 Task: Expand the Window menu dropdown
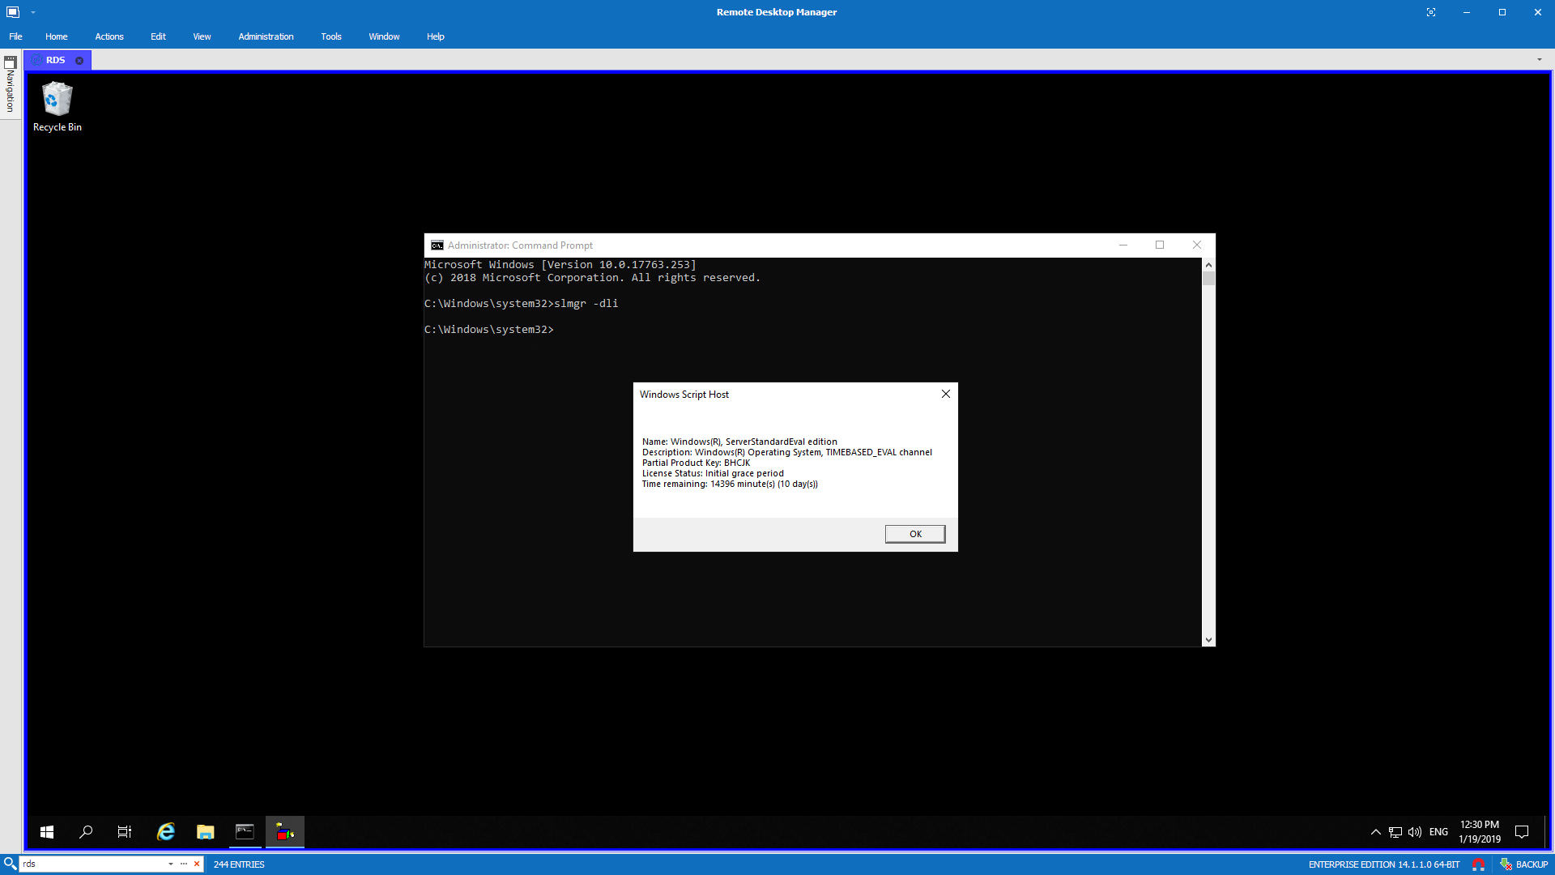(x=382, y=36)
